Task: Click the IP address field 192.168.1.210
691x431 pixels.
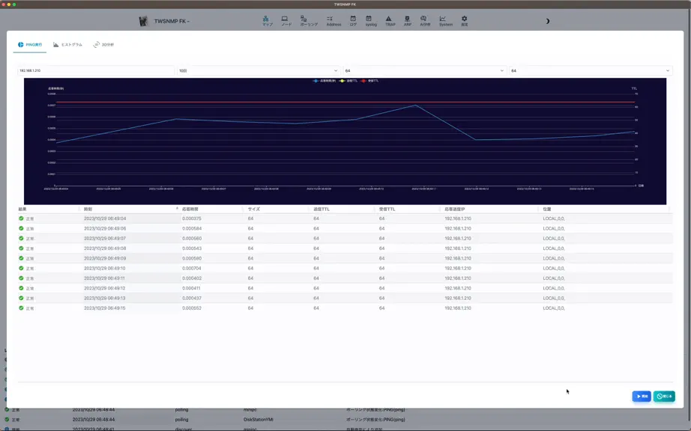Action: 96,70
